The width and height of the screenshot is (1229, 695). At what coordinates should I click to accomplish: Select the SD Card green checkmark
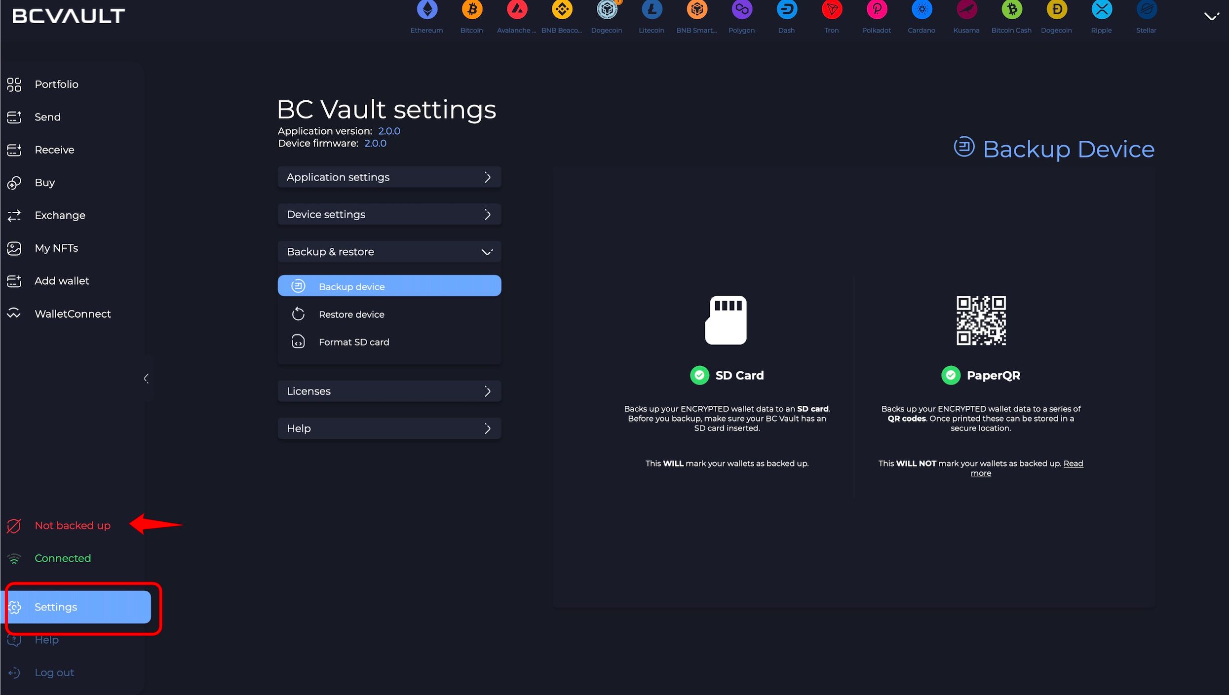[x=699, y=376]
